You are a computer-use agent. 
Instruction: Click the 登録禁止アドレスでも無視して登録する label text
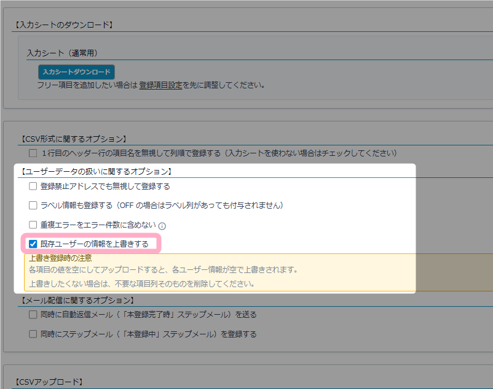coord(105,186)
